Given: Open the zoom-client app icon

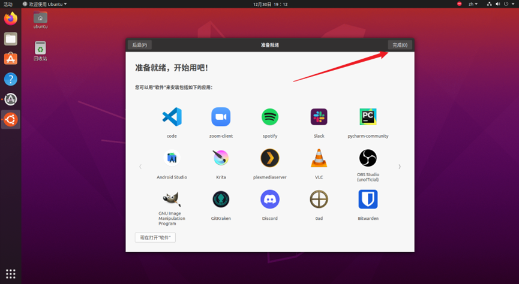Looking at the screenshot, I should pyautogui.click(x=221, y=117).
